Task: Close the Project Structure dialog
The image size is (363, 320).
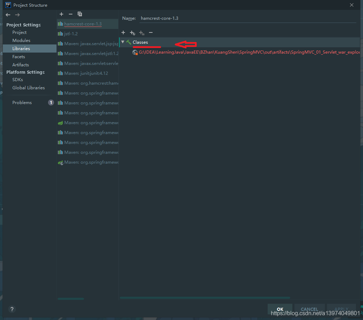Action: (x=352, y=5)
